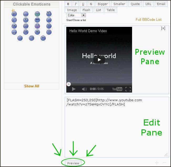This screenshot has height=167, width=171.
Task: Click the video progress bar scrubber
Action: pyautogui.click(x=68, y=84)
